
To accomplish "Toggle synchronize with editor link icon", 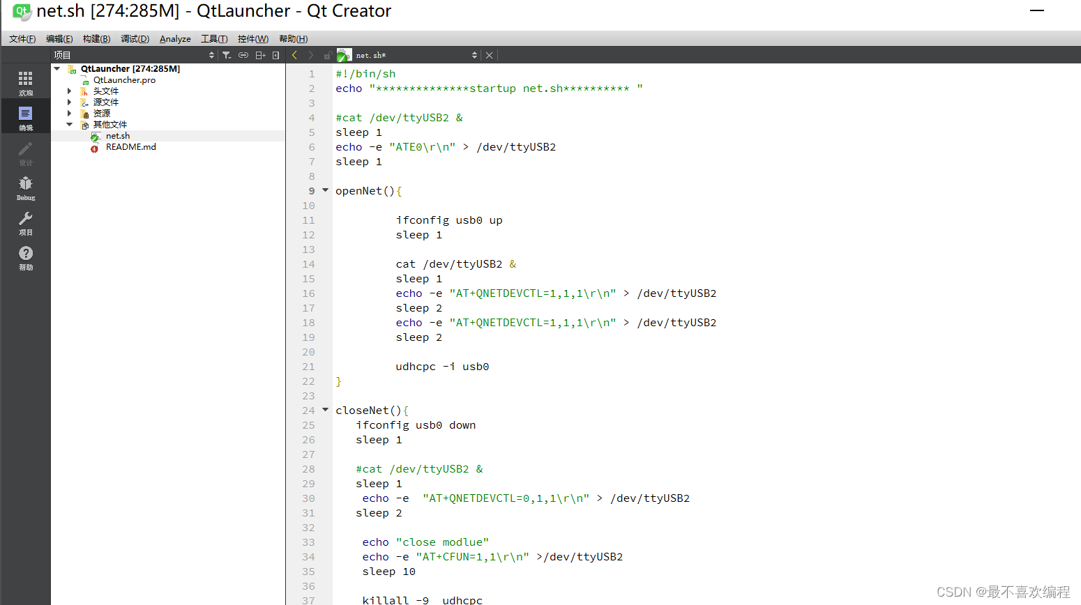I will click(x=243, y=54).
